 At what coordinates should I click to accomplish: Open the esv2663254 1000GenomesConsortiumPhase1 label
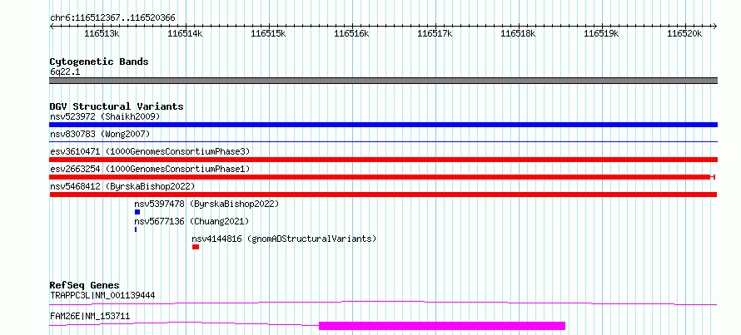point(150,169)
